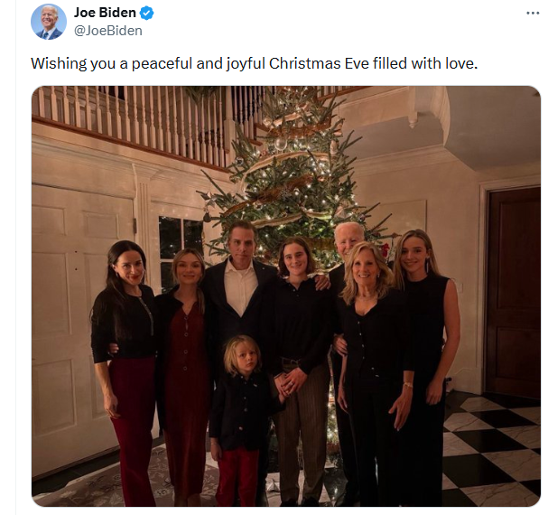Open the @JoeBiden handle link

click(x=107, y=31)
